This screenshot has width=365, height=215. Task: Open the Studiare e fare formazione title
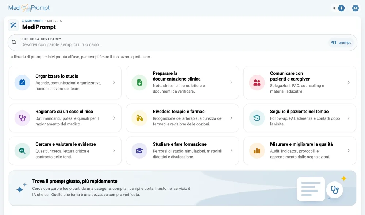[x=180, y=144]
